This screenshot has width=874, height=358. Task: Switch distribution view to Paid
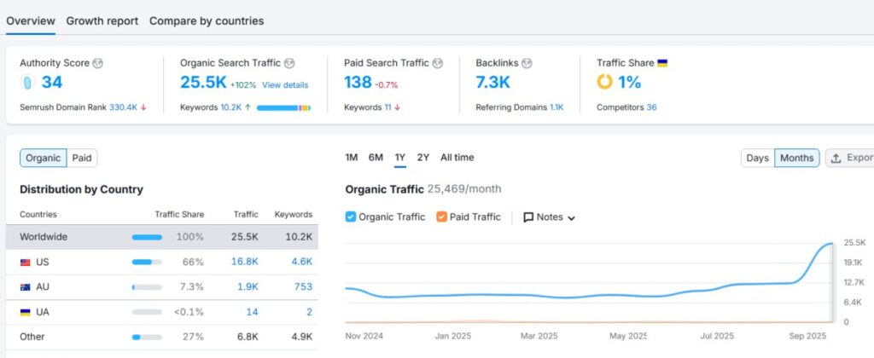coord(82,159)
